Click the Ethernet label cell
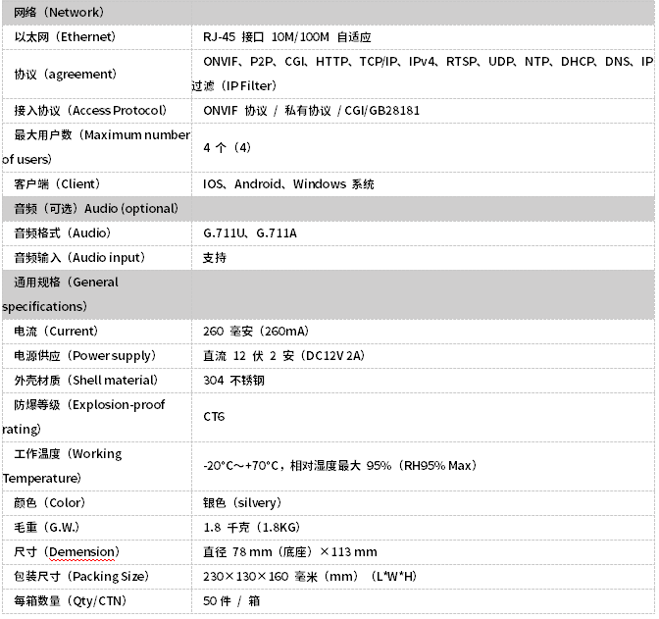 click(x=65, y=37)
